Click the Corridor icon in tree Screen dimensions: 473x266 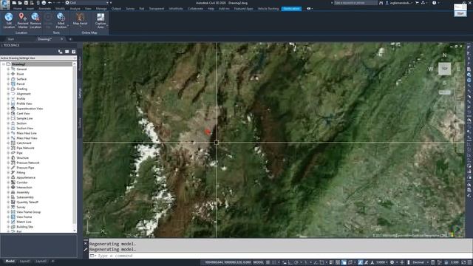pyautogui.click(x=13, y=183)
